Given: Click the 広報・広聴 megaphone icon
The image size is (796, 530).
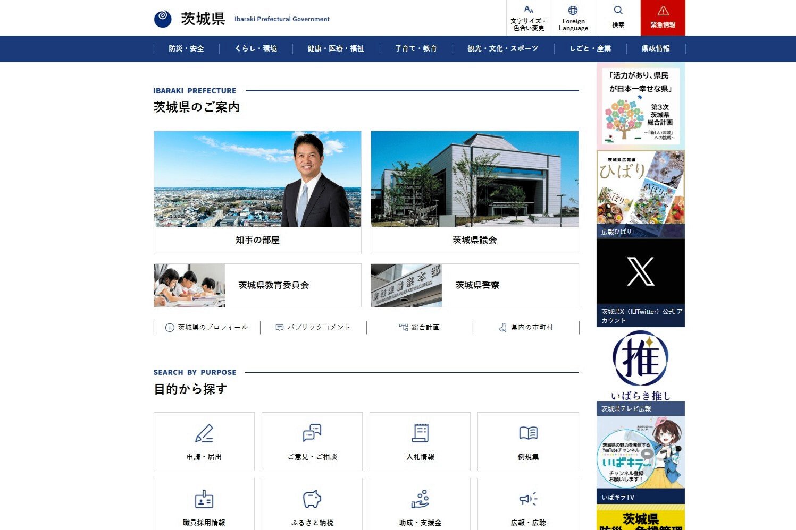Looking at the screenshot, I should (x=528, y=499).
